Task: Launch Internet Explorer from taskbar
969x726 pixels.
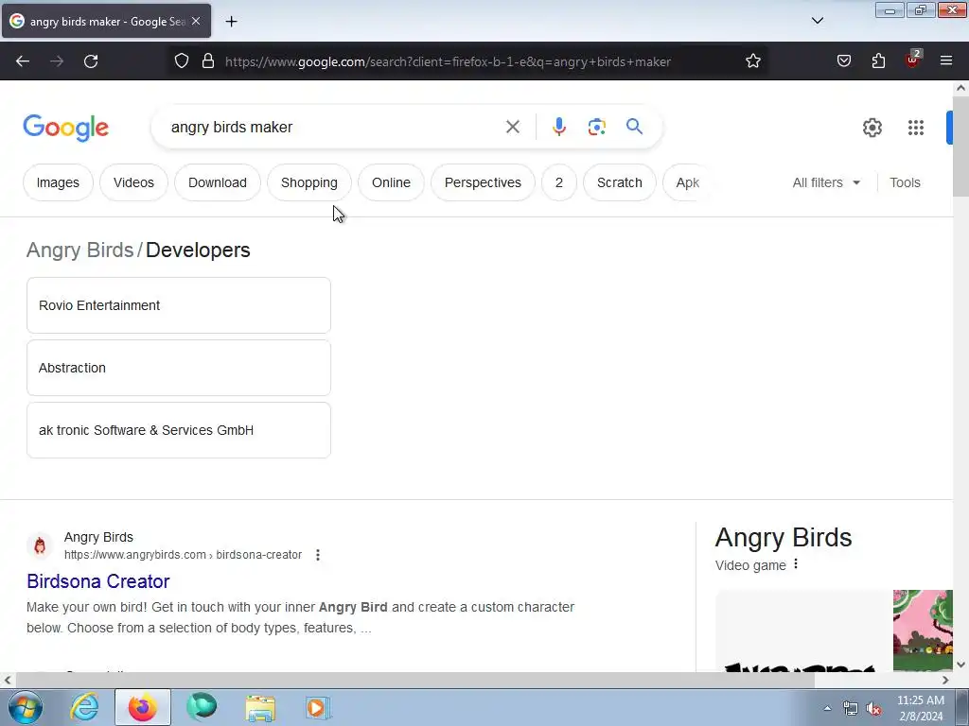Action: [84, 707]
